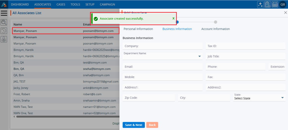Switch to the Account Information step
This screenshot has height=130, width=288.
click(x=215, y=29)
